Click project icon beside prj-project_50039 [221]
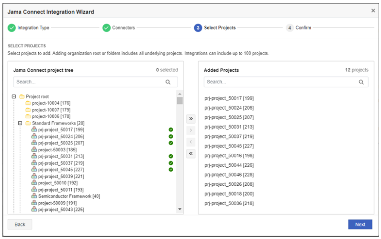This screenshot has width=381, height=239. pyautogui.click(x=34, y=176)
